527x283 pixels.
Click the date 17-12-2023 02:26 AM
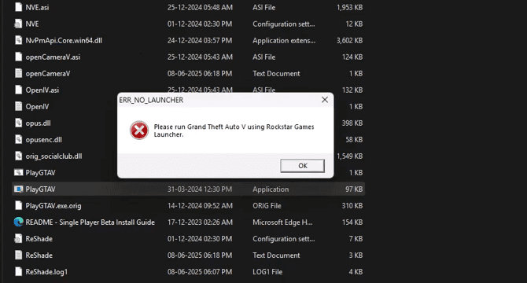point(200,222)
